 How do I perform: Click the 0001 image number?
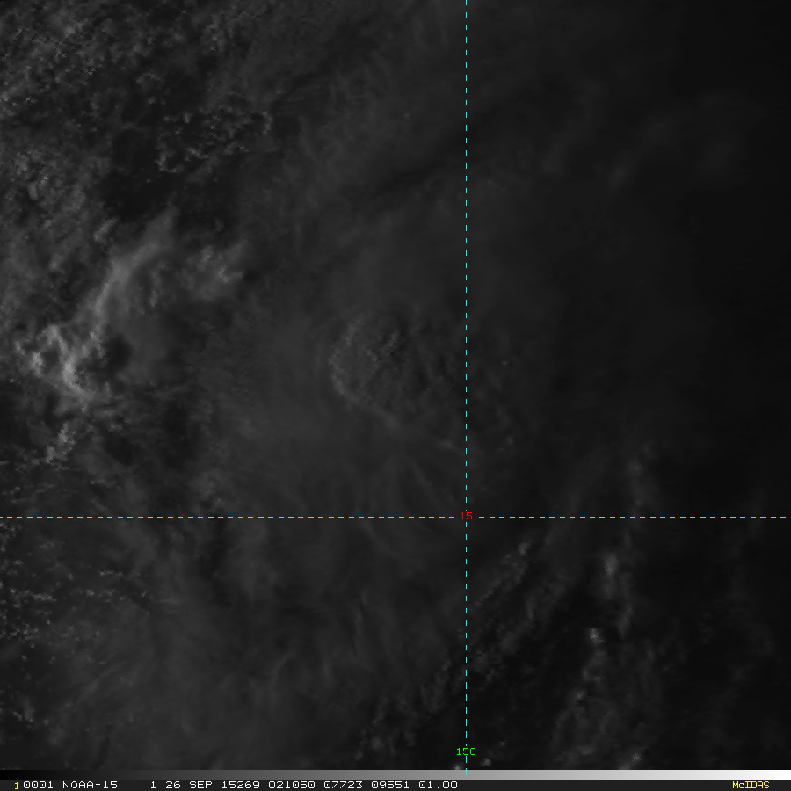[x=38, y=785]
